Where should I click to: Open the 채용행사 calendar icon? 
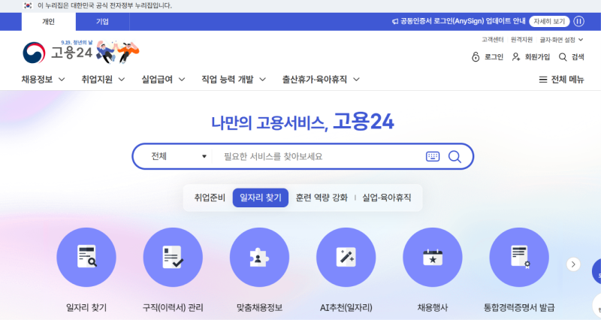pos(433,257)
